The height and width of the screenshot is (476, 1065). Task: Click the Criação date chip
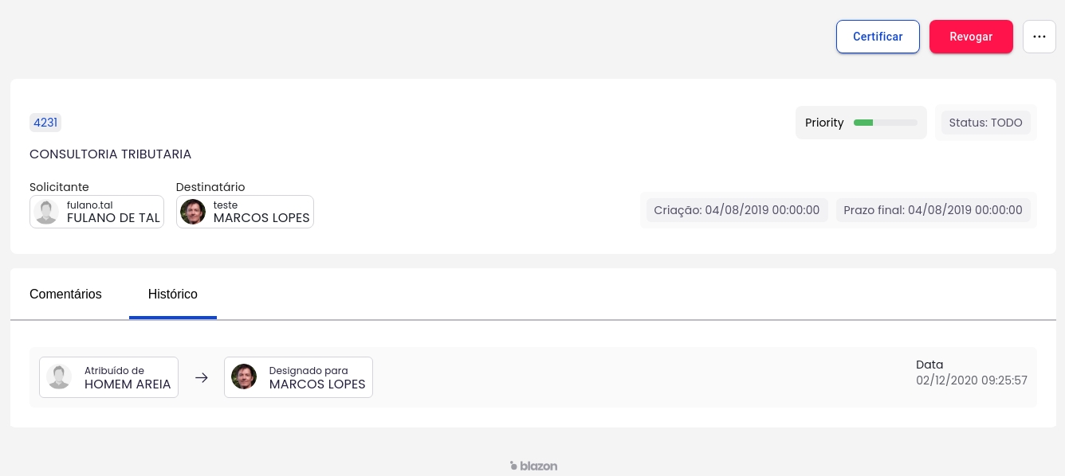point(737,210)
